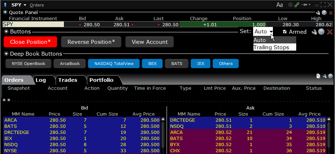
Task: Click page icon above orders table
Action: click(x=318, y=76)
